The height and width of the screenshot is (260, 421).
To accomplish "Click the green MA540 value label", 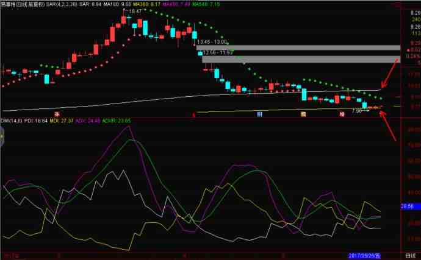I will point(206,4).
